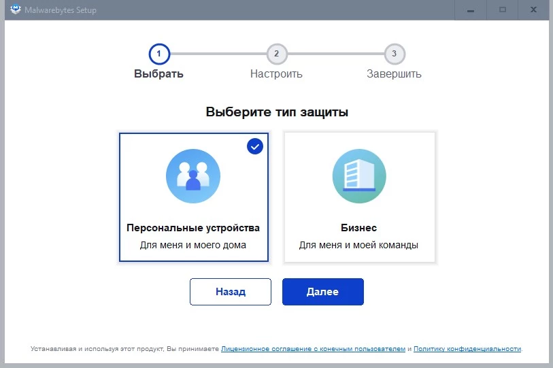Open the "Политику конфиденциальности" link
The width and height of the screenshot is (553, 368).
[467, 349]
